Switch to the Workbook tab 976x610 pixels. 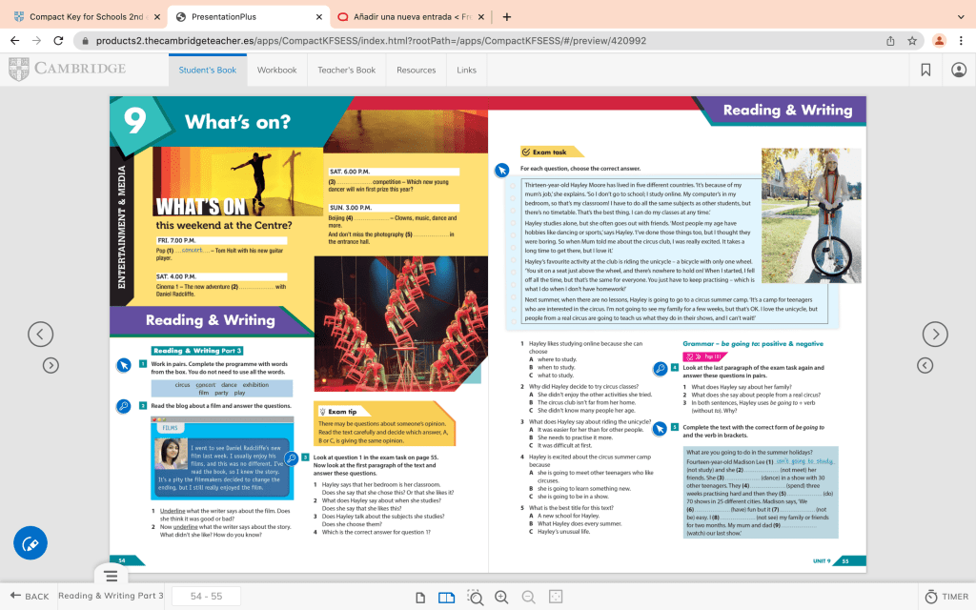coord(276,70)
